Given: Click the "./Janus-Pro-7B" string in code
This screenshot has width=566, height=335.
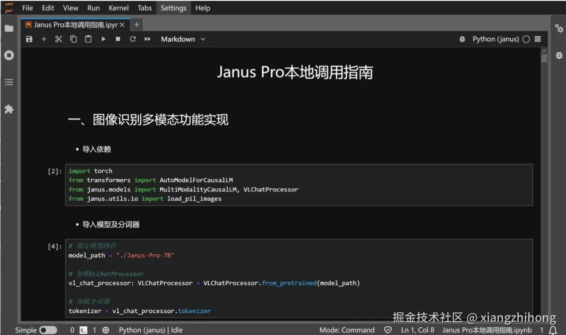Looking at the screenshot, I should [x=145, y=255].
